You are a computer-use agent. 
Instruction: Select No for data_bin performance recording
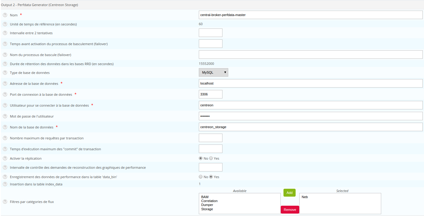(201, 177)
